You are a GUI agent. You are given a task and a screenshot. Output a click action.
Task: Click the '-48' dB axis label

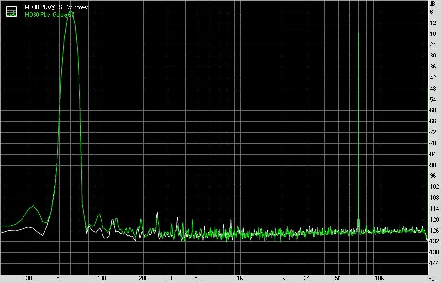click(432, 88)
